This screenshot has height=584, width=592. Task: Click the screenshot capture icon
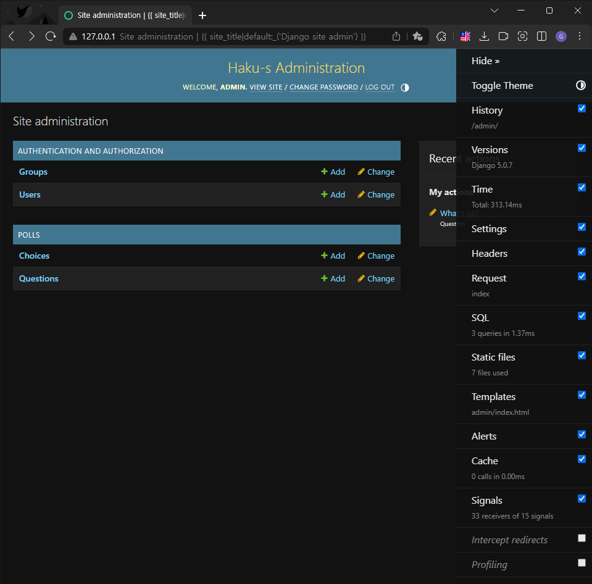pos(522,36)
